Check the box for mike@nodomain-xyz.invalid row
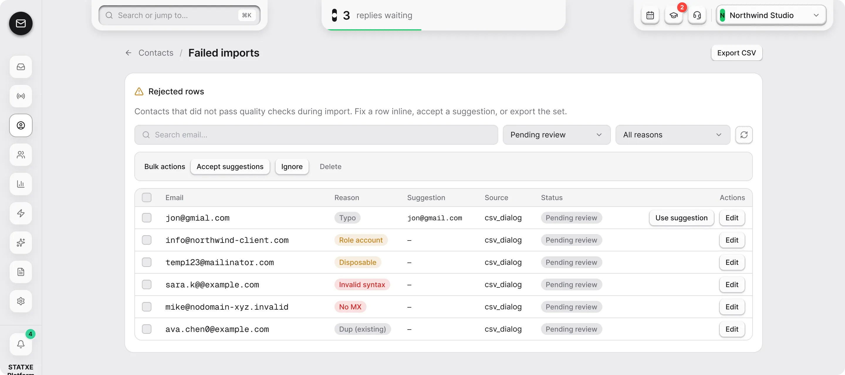 147,307
